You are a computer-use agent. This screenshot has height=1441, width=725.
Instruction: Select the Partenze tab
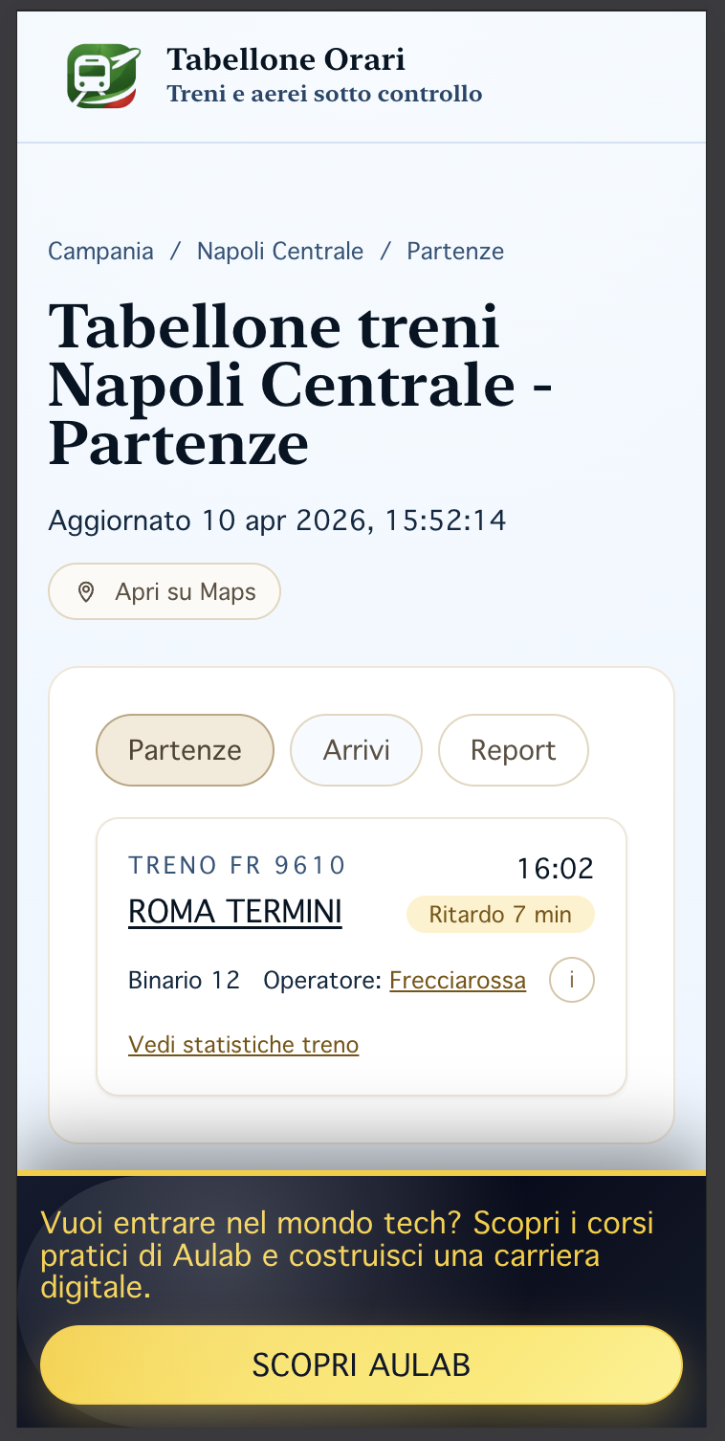point(185,750)
